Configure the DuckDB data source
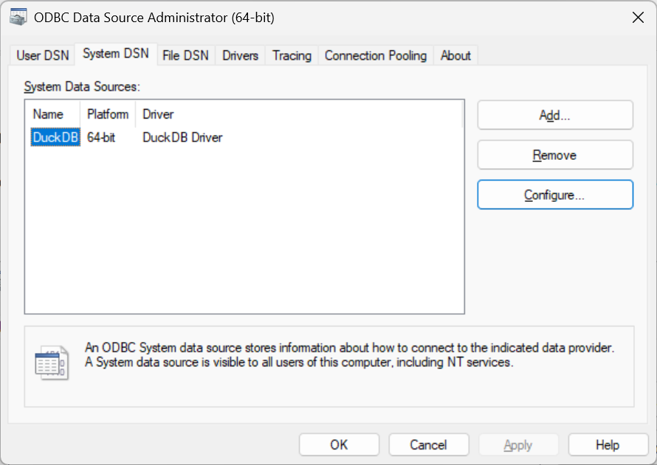 click(x=554, y=195)
